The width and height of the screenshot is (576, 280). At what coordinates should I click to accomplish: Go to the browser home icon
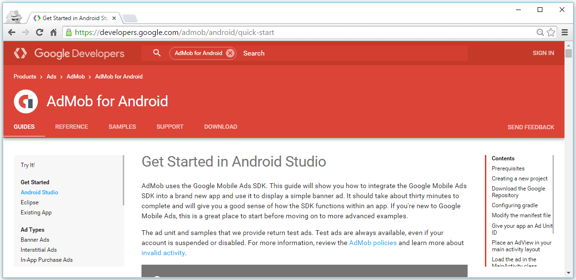[54, 33]
